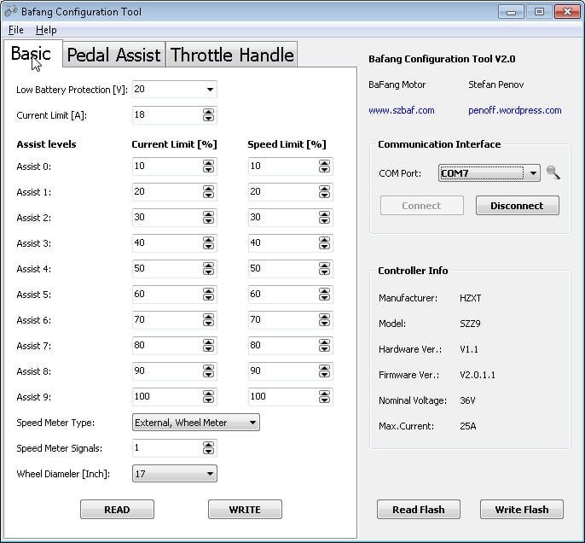Click the Assist 5 current limit value 60
Viewport: 585px width, 543px height.
coord(139,294)
